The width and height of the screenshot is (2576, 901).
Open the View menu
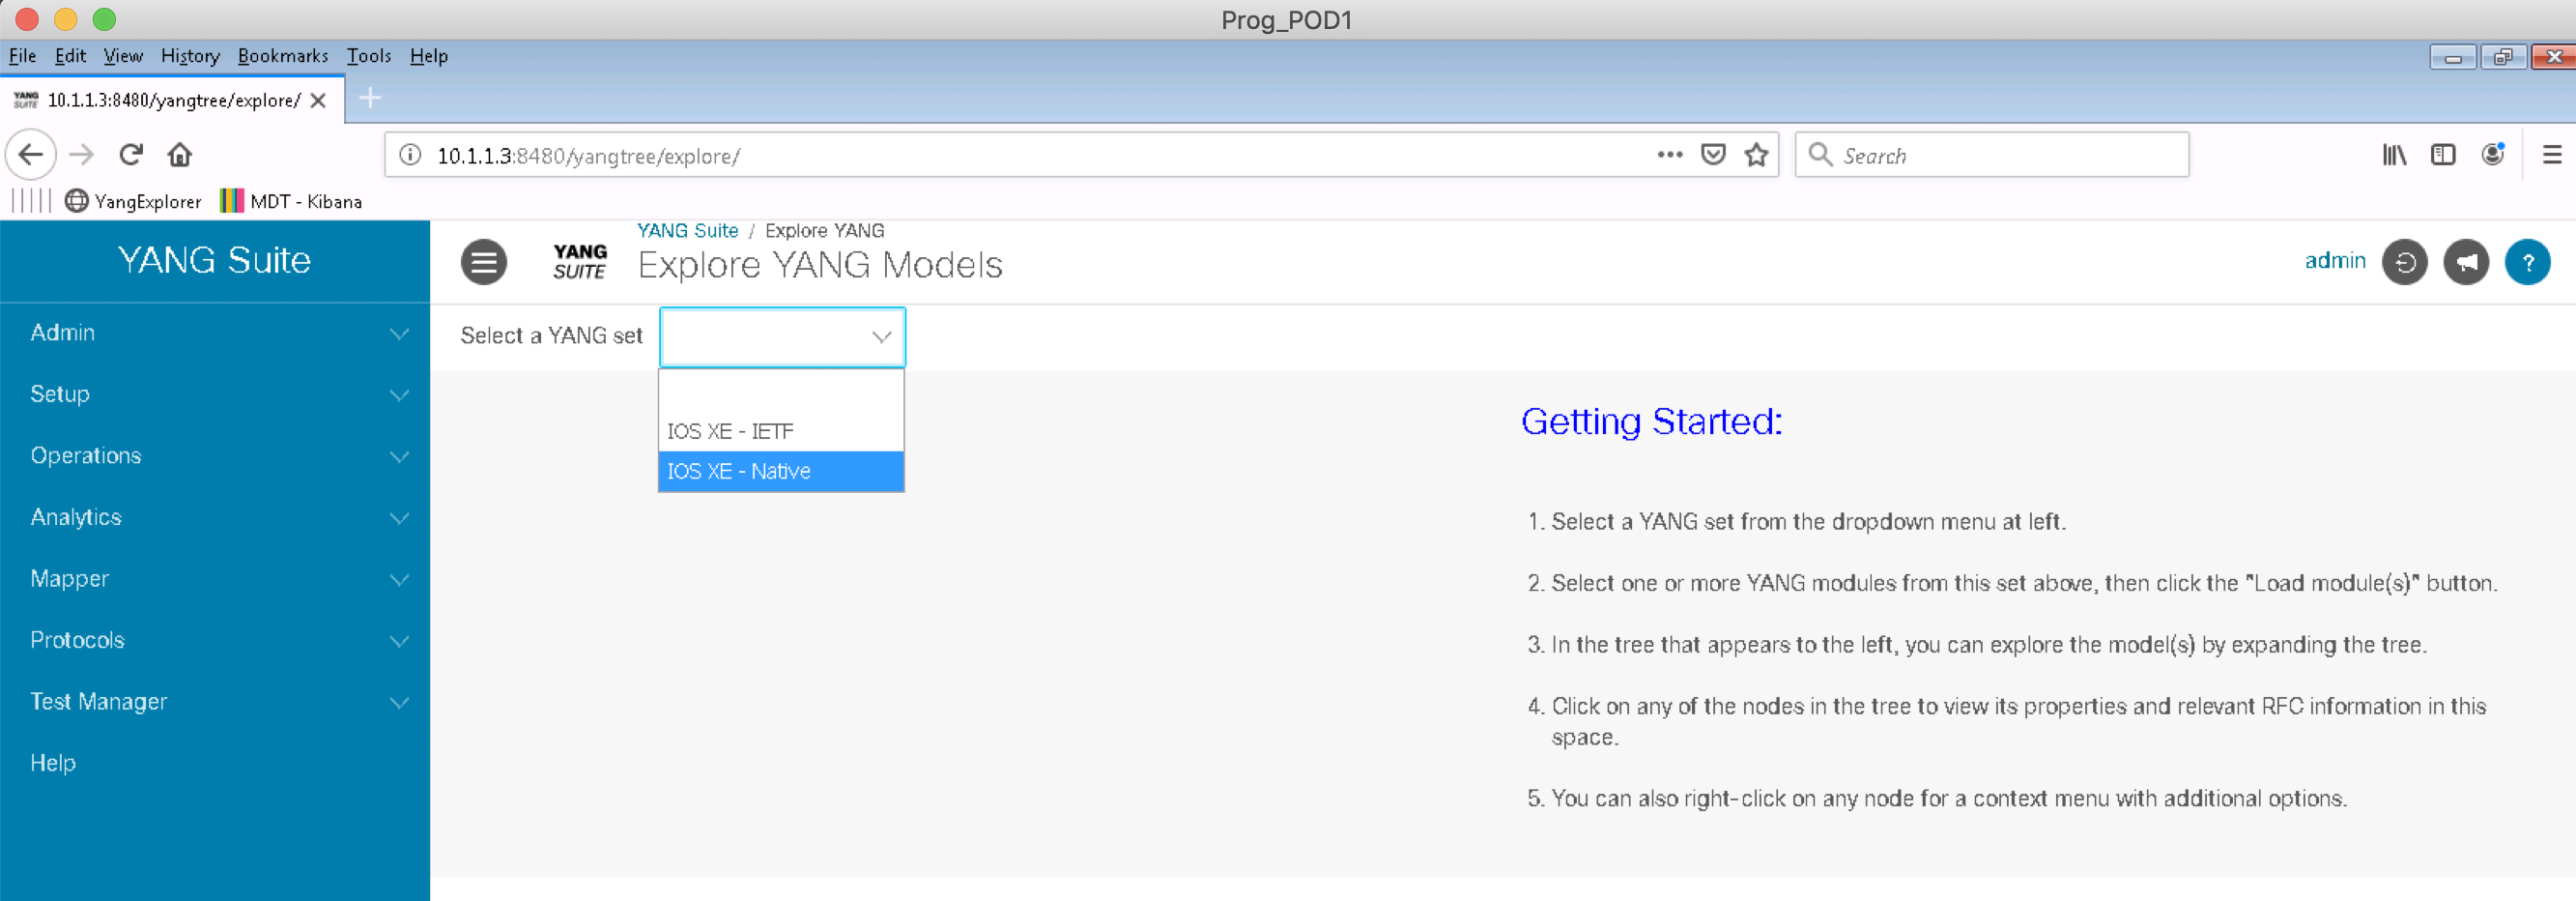123,56
